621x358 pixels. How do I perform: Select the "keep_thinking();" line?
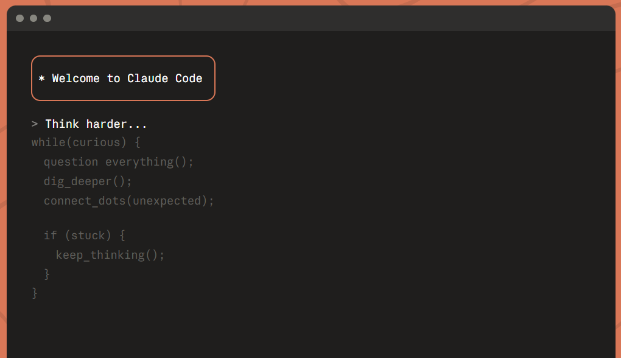[110, 254]
